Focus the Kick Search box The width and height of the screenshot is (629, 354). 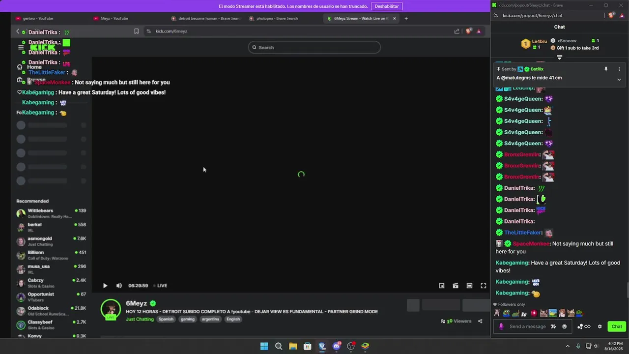click(x=314, y=47)
